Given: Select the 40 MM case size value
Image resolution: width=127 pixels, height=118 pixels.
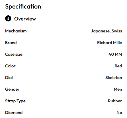Looking at the screenshot, I should tap(115, 54).
